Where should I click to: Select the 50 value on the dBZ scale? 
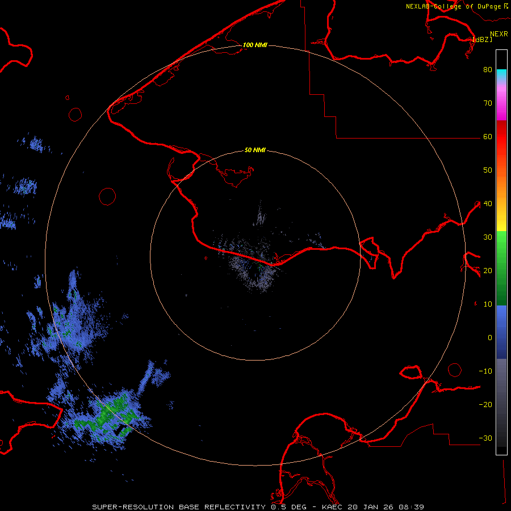coord(488,170)
